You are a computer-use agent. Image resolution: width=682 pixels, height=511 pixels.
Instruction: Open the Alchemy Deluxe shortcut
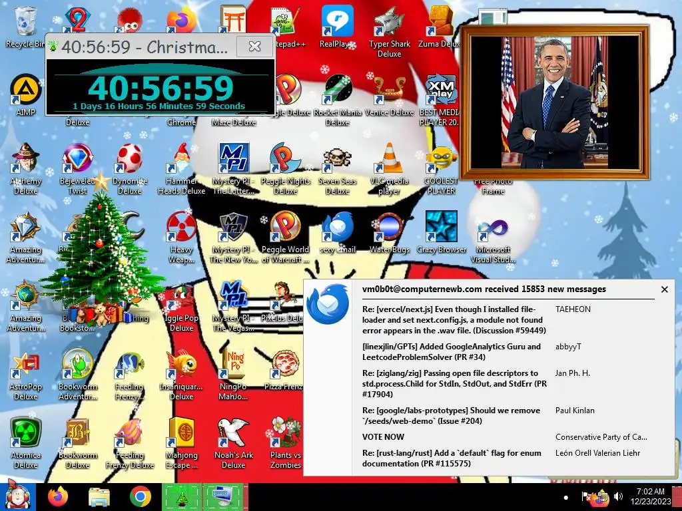pos(25,168)
